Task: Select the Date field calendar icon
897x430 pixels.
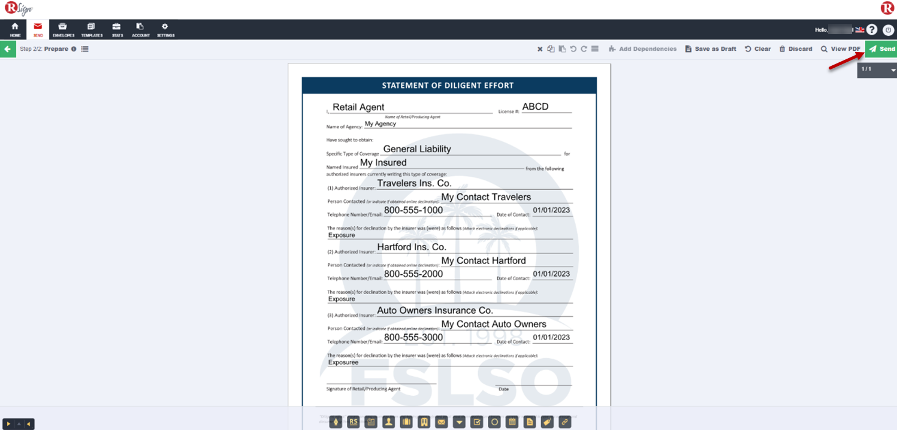Action: 512,422
